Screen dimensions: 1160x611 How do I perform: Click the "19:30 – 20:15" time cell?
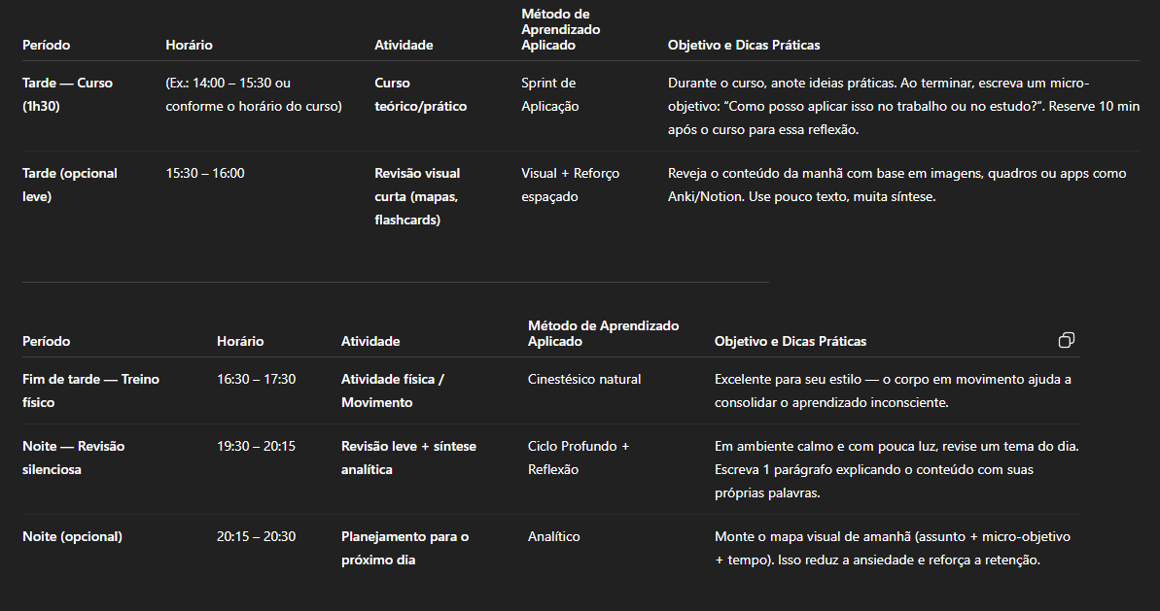click(256, 447)
